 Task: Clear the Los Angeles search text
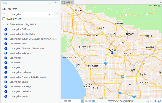pos(50,14)
